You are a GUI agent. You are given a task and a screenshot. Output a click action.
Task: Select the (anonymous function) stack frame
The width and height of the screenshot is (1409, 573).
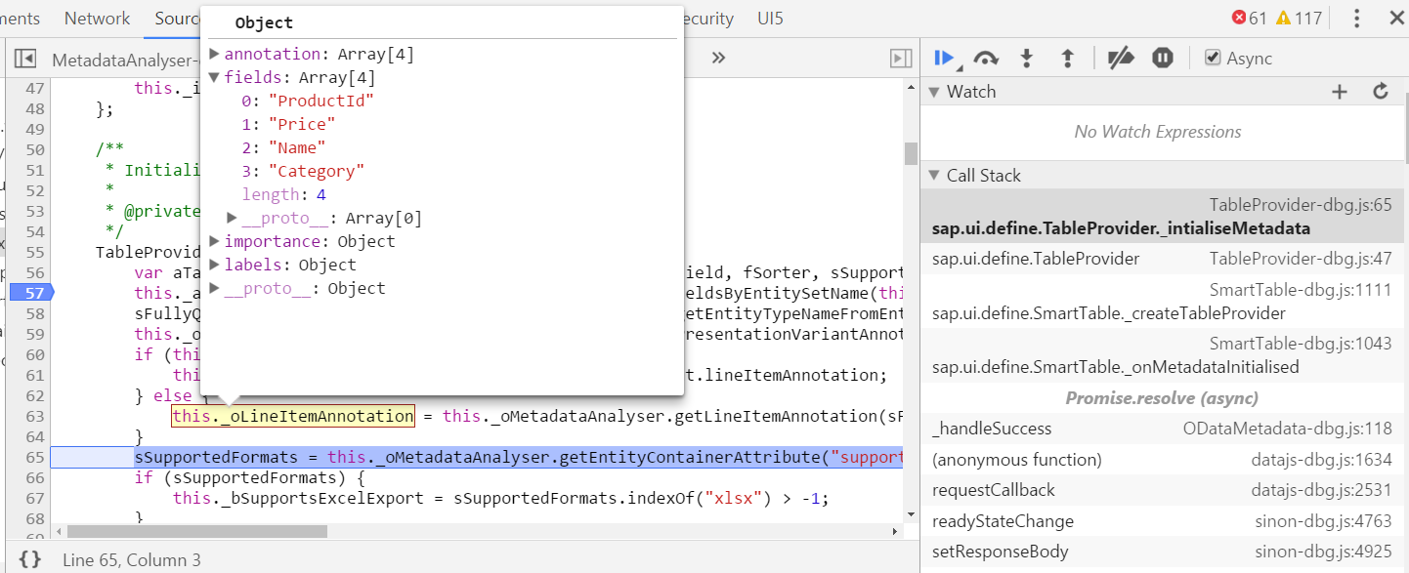click(x=1162, y=460)
